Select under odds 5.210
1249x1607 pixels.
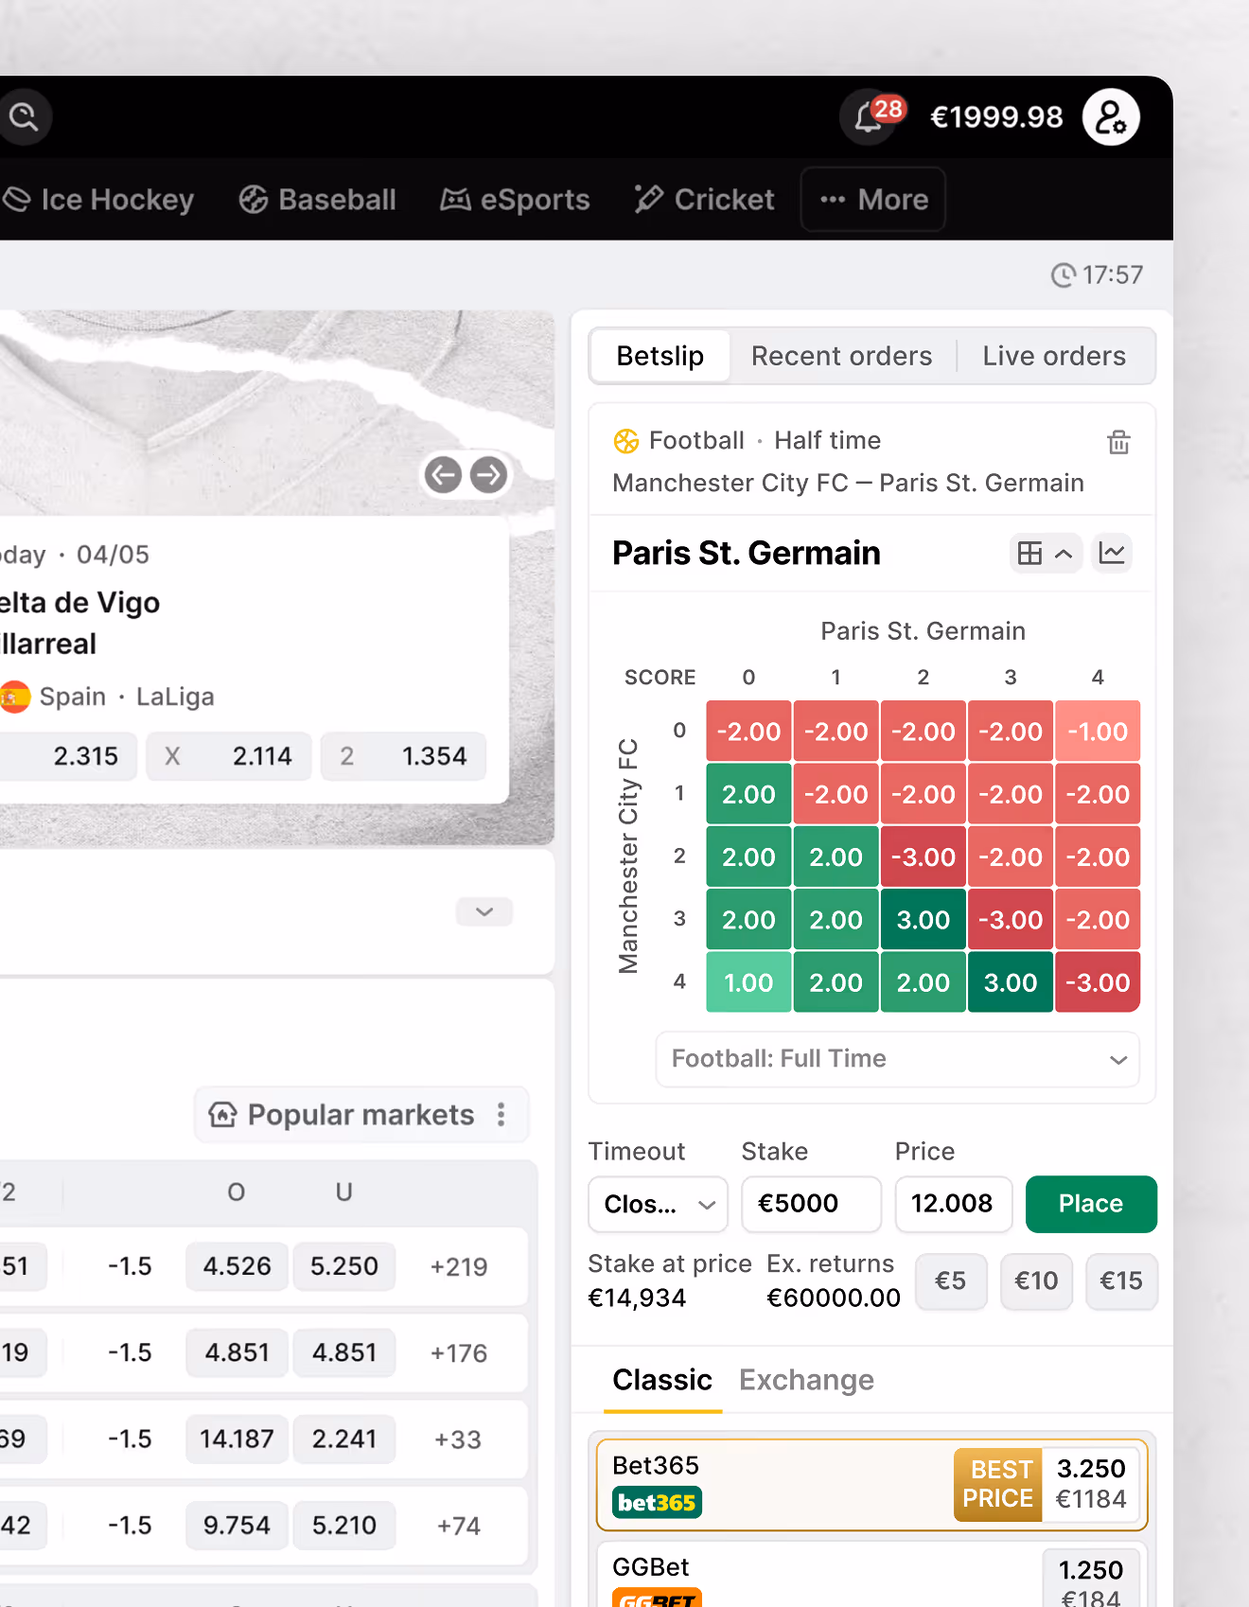coord(344,1526)
